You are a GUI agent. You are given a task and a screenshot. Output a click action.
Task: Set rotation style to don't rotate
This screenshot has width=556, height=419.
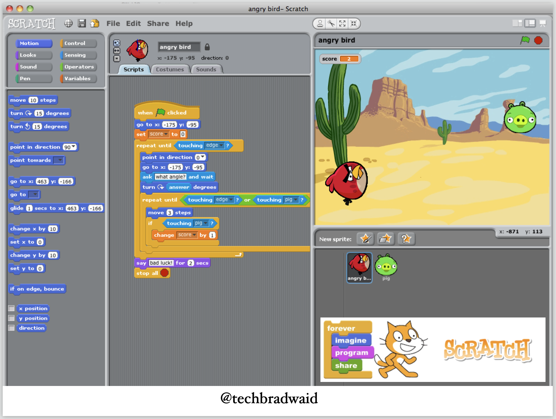[x=117, y=59]
